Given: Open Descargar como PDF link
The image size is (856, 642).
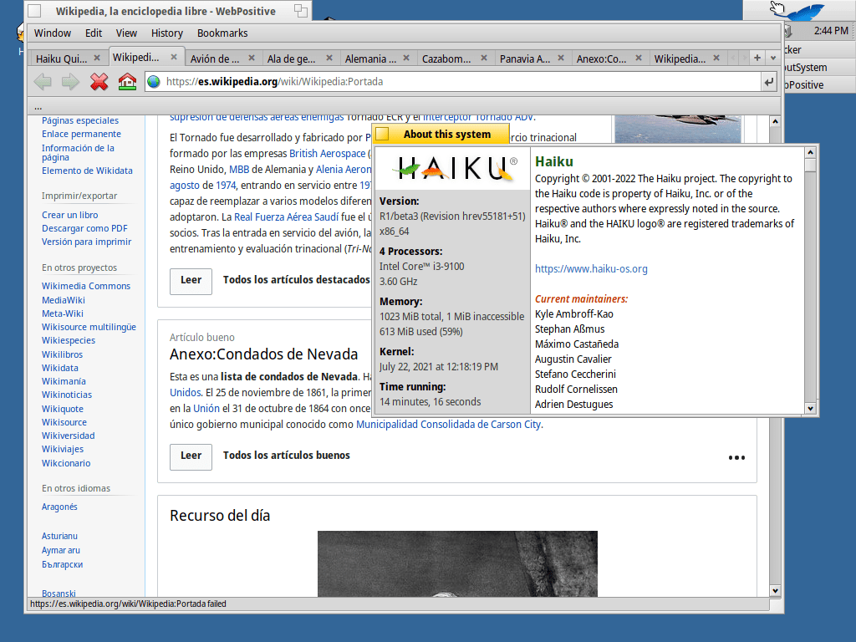Looking at the screenshot, I should (x=84, y=228).
